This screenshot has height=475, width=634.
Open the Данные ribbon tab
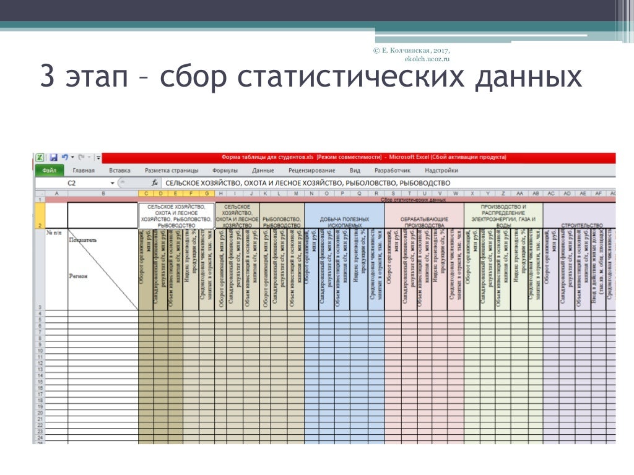(263, 171)
